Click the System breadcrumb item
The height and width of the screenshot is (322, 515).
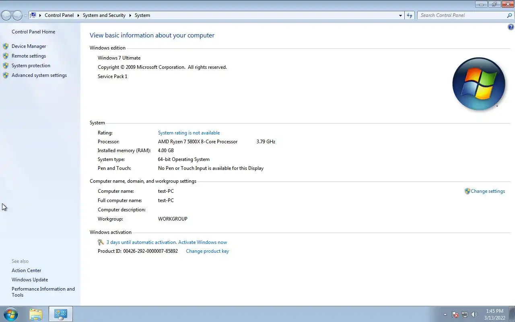(142, 15)
